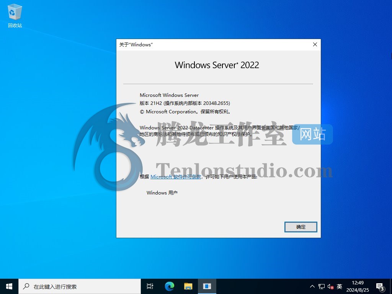Open the network status tray icon
The image size is (392, 294).
point(322,286)
